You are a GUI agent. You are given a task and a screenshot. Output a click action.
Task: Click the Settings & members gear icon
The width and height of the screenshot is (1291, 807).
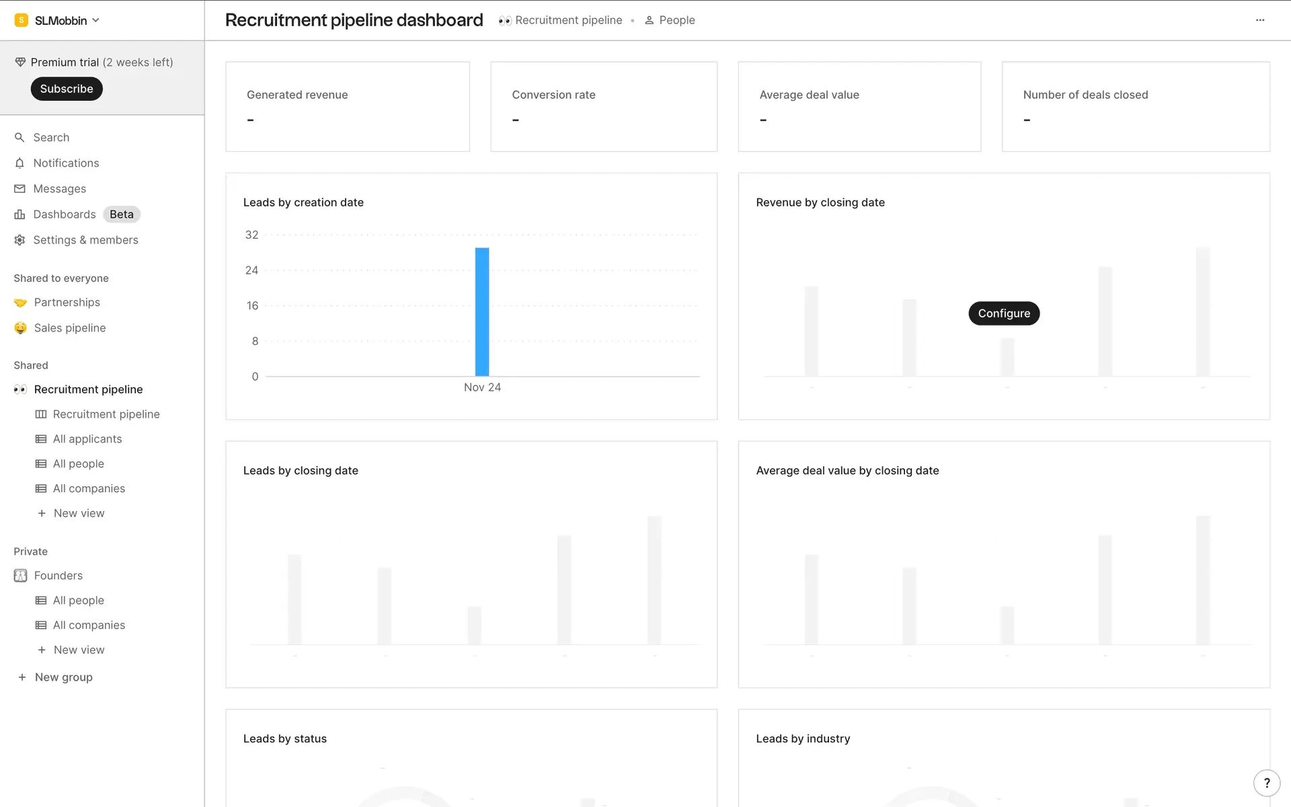pyautogui.click(x=19, y=240)
